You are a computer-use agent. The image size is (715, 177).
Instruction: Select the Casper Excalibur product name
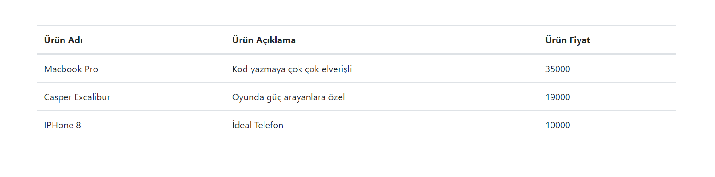77,97
